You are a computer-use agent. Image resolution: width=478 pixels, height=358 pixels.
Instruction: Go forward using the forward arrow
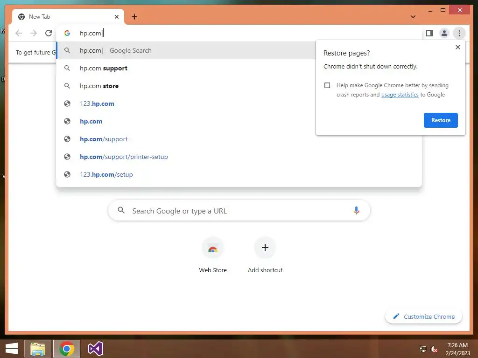(x=34, y=33)
